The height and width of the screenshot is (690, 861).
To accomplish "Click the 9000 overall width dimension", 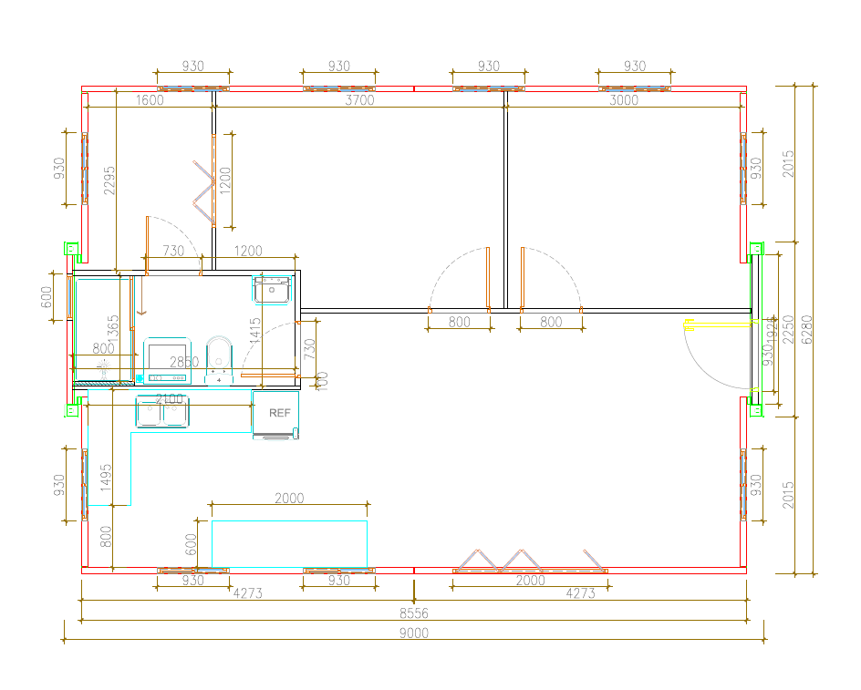I will tap(413, 636).
